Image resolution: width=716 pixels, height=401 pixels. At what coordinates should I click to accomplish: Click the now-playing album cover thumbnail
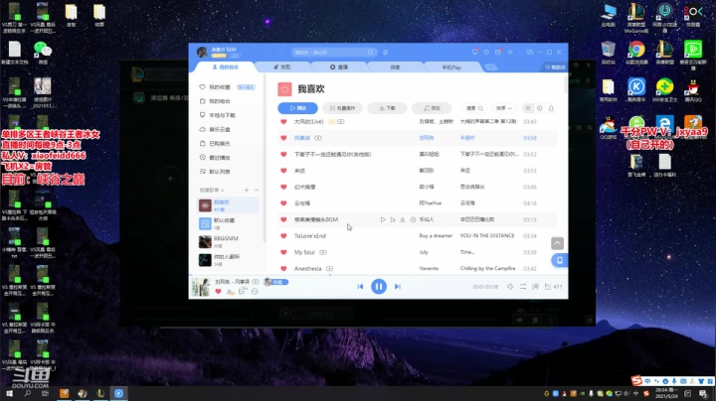[201, 287]
